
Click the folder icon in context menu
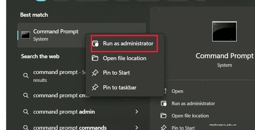tap(95, 58)
